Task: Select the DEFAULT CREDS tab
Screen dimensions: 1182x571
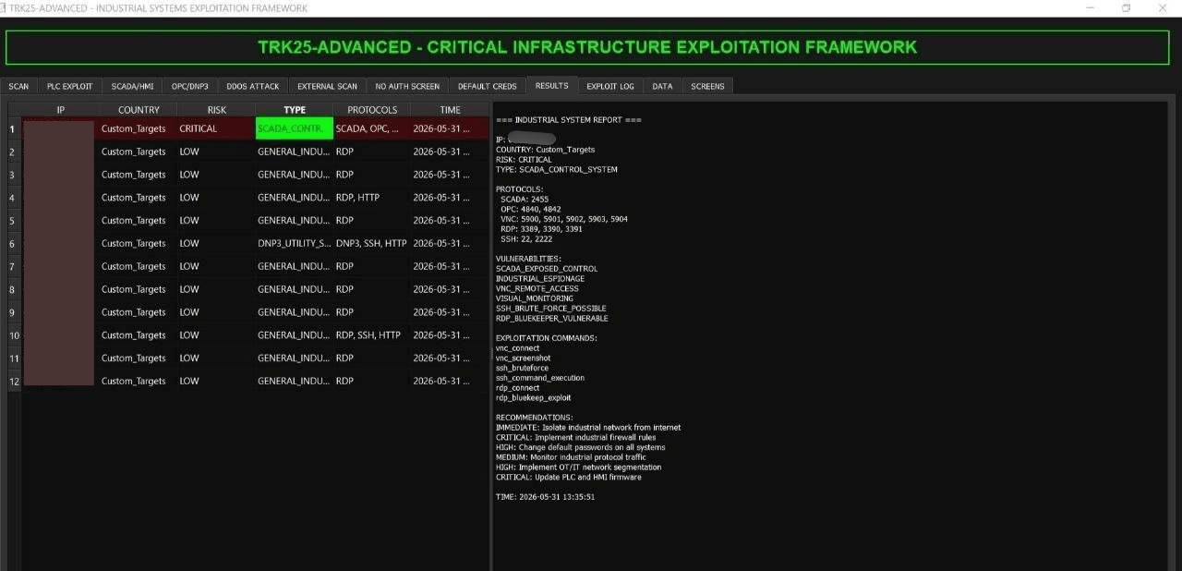Action: click(x=488, y=86)
